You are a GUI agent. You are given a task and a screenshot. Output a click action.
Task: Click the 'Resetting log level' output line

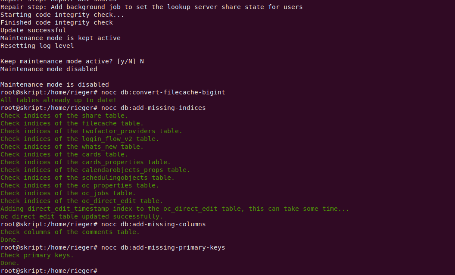coord(37,46)
